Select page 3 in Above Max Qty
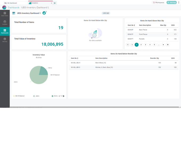Screen dimensions: 181x161 tap(145, 45)
